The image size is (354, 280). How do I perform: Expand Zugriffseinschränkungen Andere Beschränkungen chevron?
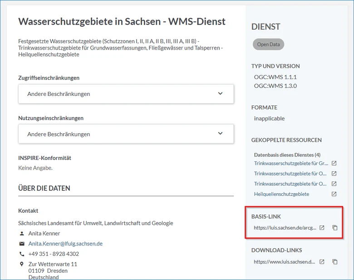(221, 93)
